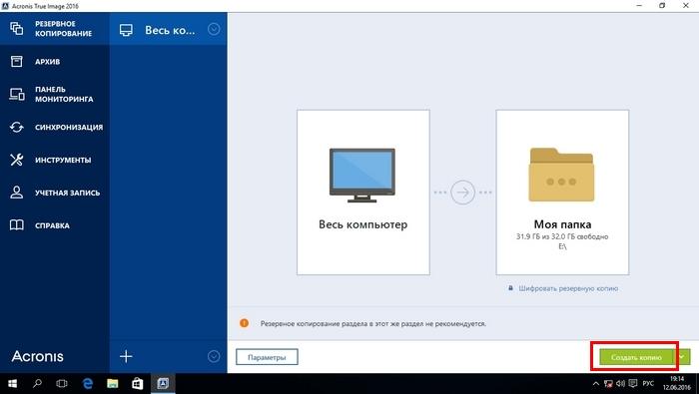
Task: Select the Резервное копирование tab
Action: pos(54,29)
